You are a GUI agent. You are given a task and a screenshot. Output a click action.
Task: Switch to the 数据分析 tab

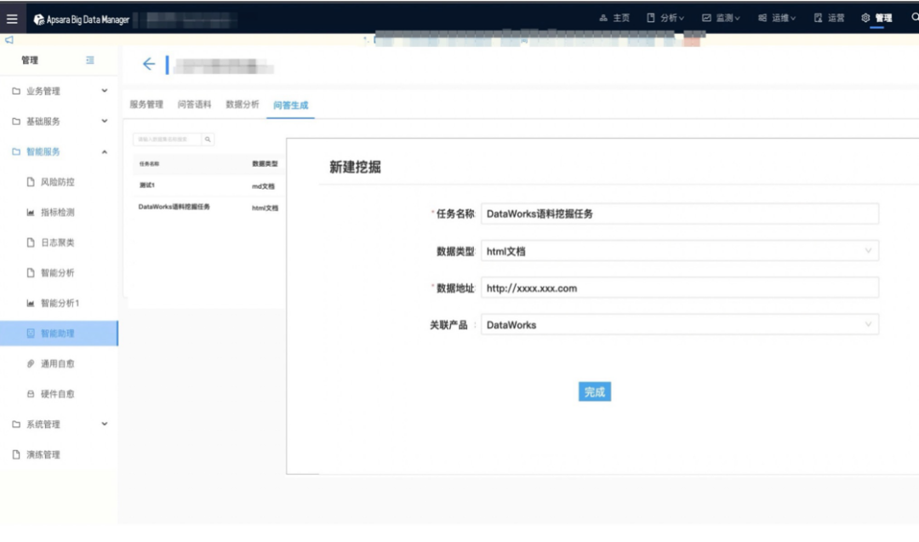point(243,105)
